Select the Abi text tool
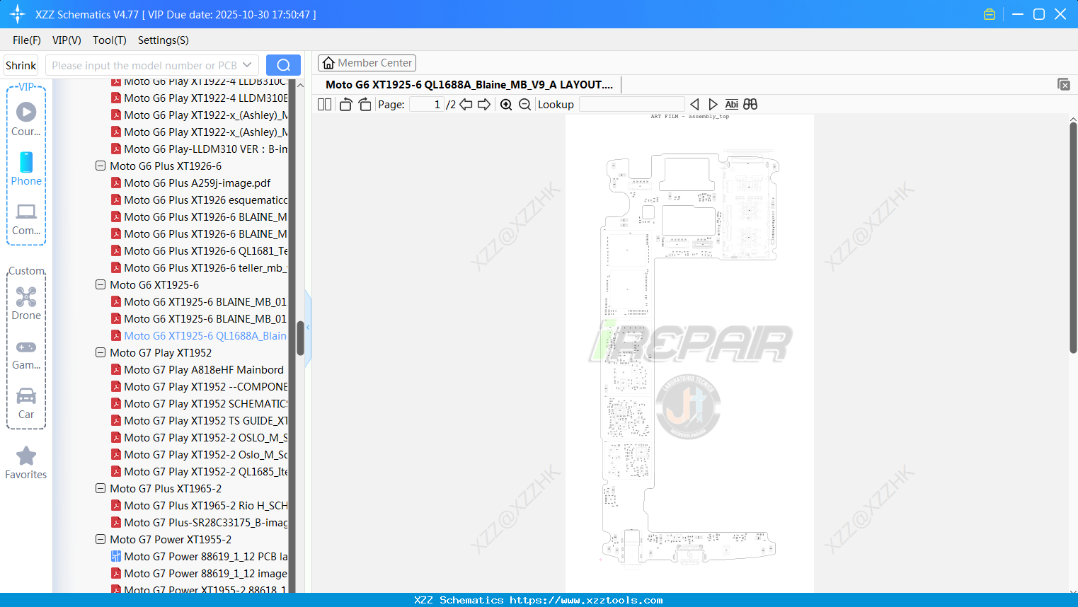 (x=731, y=104)
